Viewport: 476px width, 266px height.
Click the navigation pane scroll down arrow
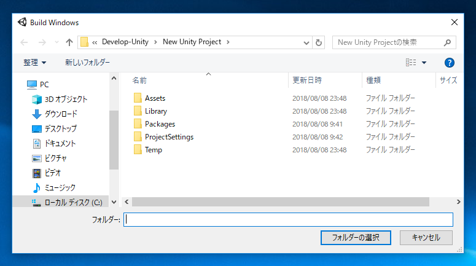114,202
